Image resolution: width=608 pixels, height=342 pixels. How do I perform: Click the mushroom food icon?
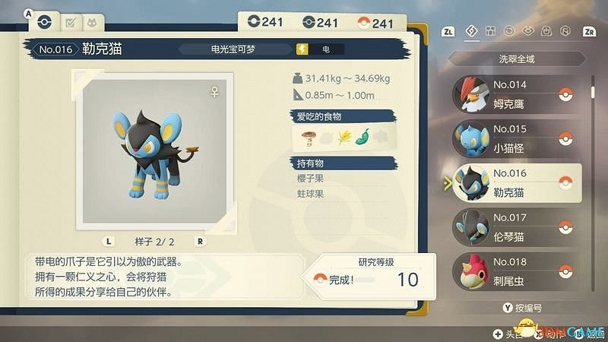pyautogui.click(x=309, y=138)
